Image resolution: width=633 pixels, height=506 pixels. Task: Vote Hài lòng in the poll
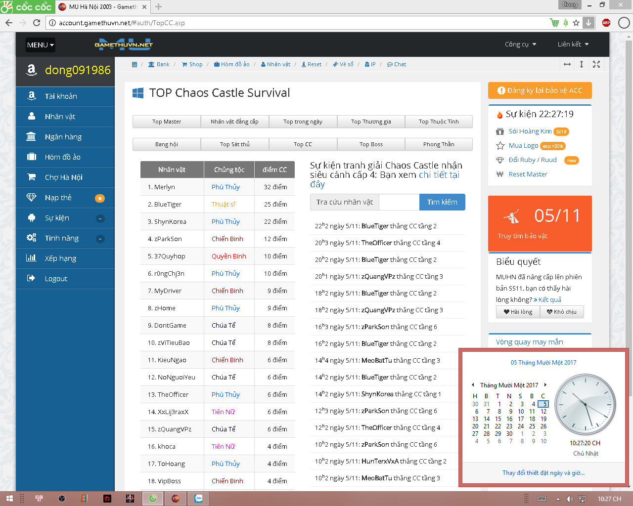(x=518, y=312)
